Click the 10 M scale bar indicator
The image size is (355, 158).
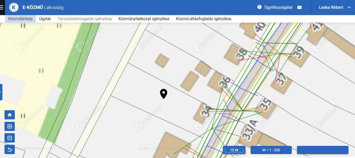[234, 150]
